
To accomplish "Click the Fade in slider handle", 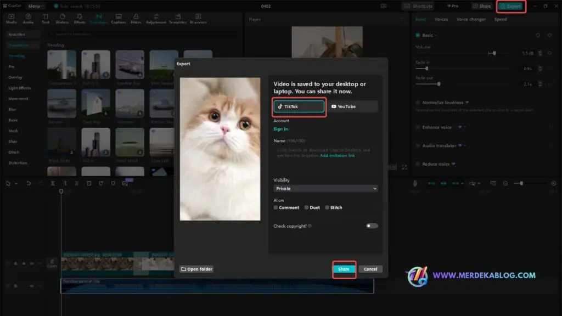I will (x=426, y=69).
